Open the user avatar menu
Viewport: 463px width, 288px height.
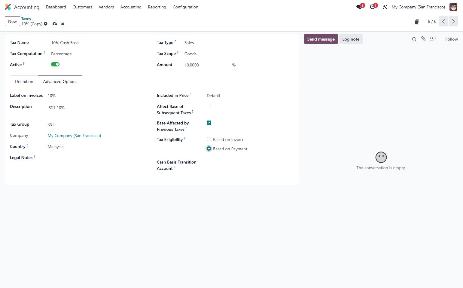pos(453,7)
